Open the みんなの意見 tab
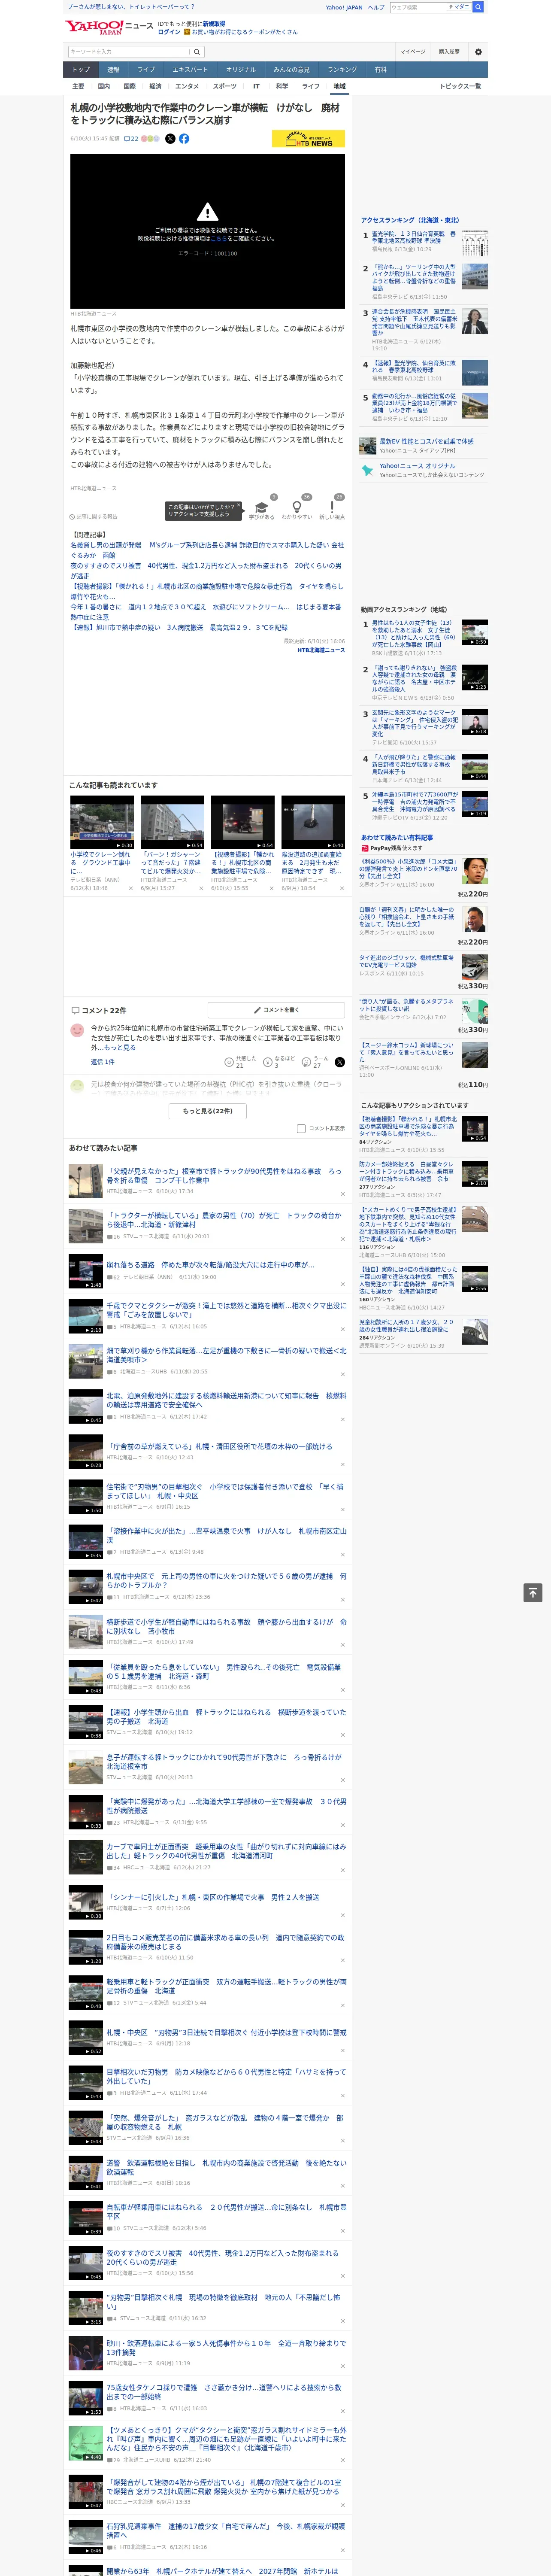This screenshot has height=2576, width=551. [292, 70]
